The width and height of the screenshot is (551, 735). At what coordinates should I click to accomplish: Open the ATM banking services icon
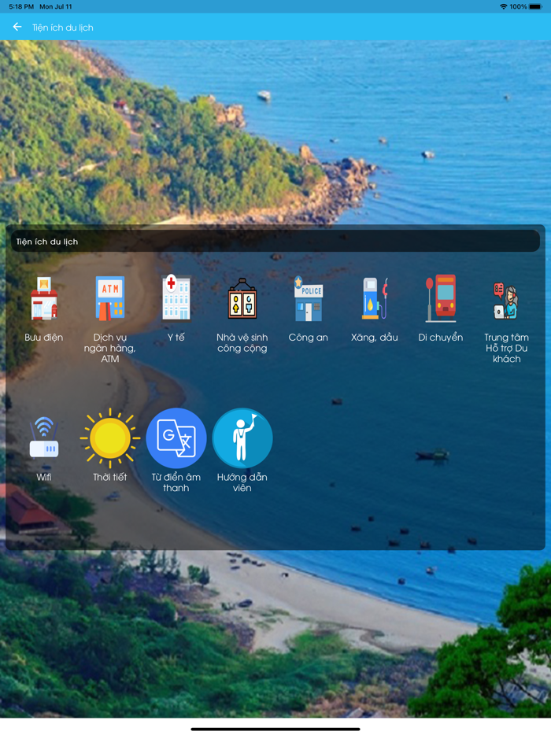110,298
